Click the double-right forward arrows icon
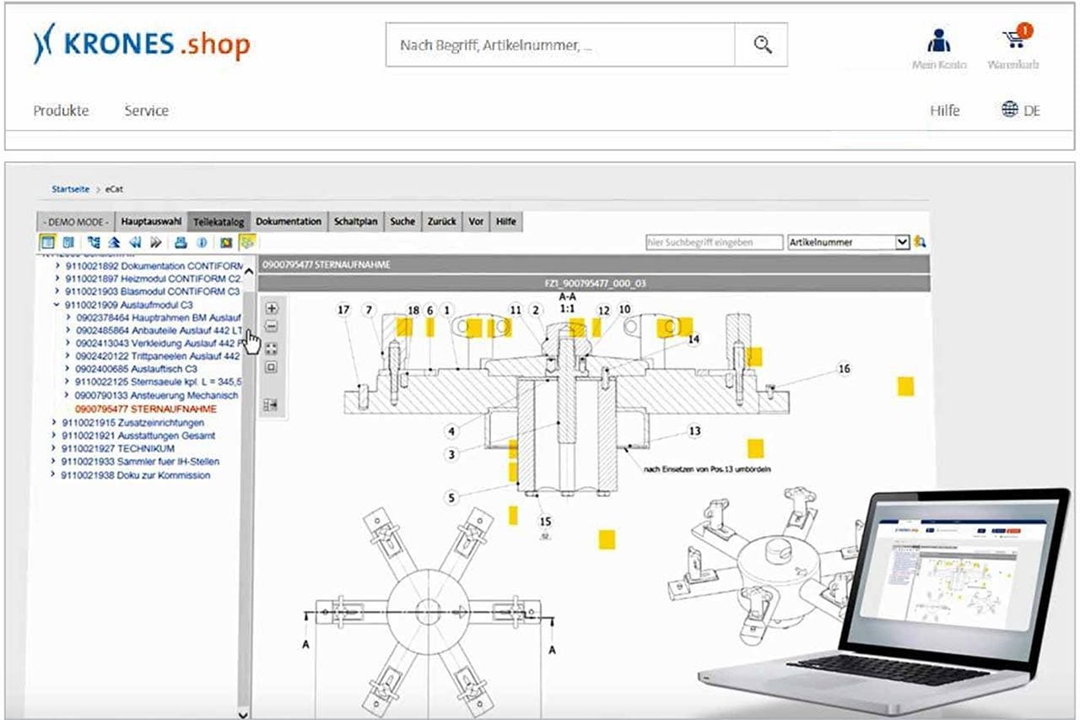 pyautogui.click(x=156, y=242)
